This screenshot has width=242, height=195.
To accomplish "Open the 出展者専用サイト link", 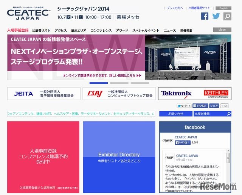I will tap(199, 8).
